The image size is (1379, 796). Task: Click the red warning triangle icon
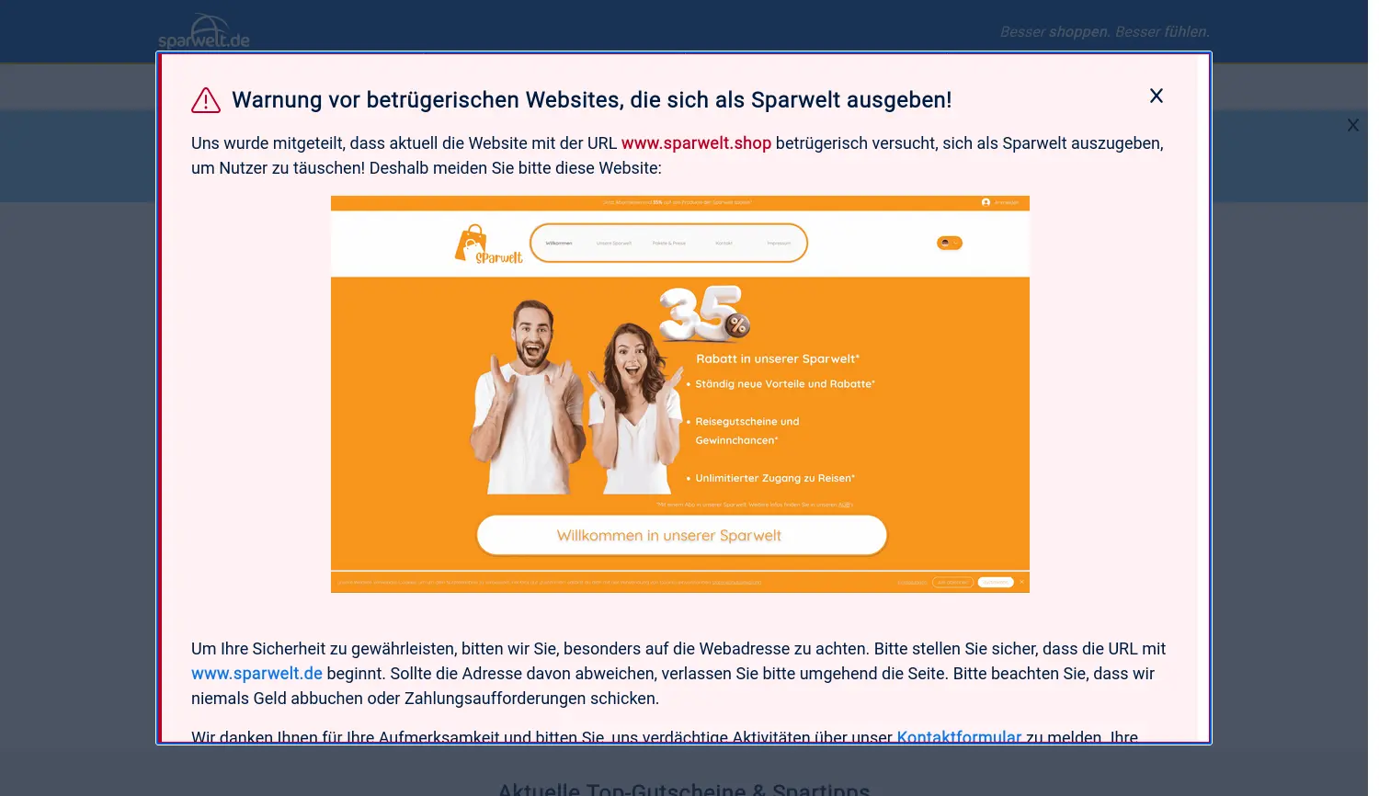point(206,100)
